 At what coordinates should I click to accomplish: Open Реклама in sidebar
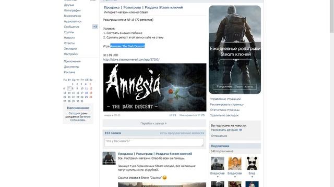tap(69, 72)
